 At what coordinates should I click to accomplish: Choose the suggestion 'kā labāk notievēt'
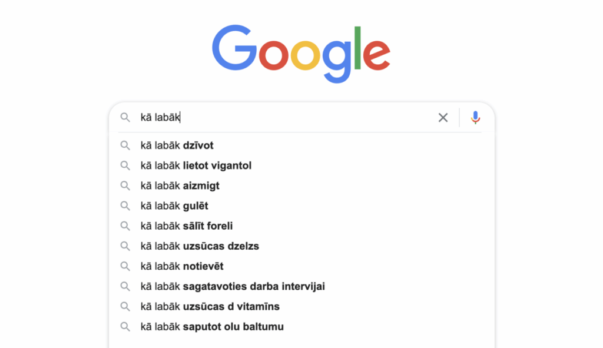pos(183,266)
